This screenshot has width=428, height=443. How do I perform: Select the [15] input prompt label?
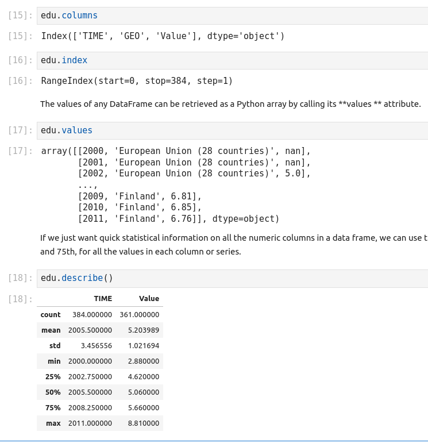pos(20,16)
